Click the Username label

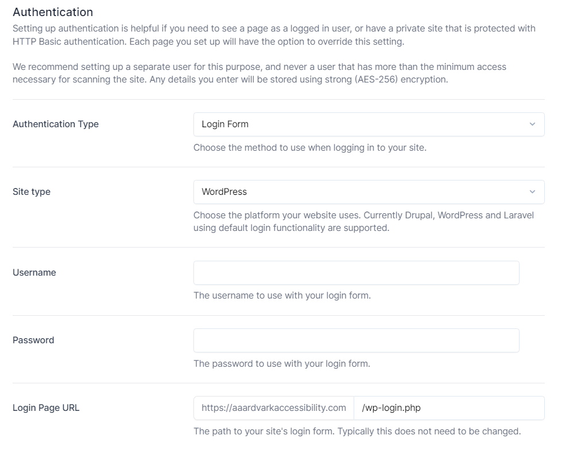(34, 273)
